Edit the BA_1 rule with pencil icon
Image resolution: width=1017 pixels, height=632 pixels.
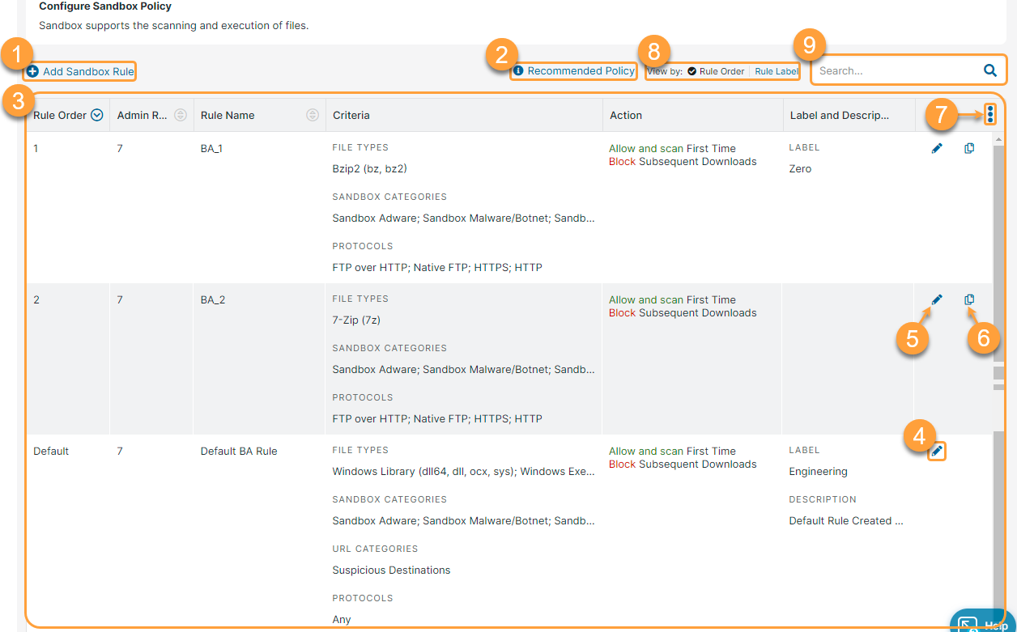(937, 148)
